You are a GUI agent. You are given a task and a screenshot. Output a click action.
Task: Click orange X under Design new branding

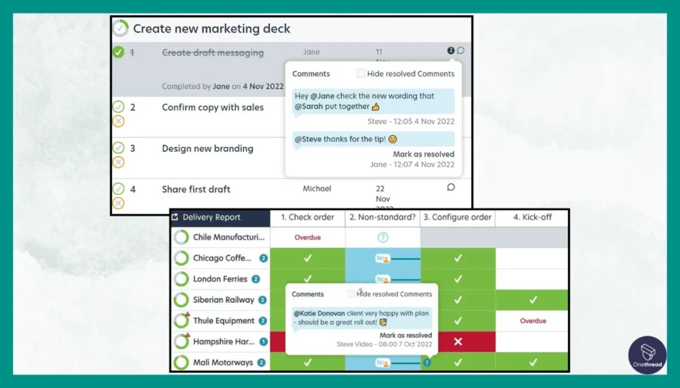point(118,162)
